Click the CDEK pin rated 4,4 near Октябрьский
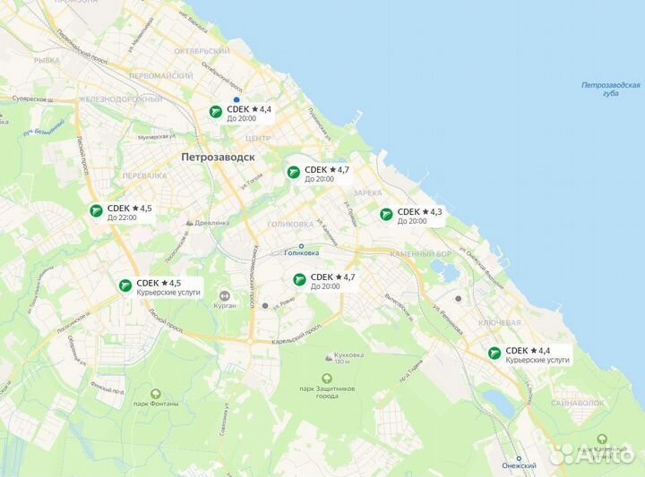Viewport: 645px width, 477px height. pyautogui.click(x=216, y=111)
